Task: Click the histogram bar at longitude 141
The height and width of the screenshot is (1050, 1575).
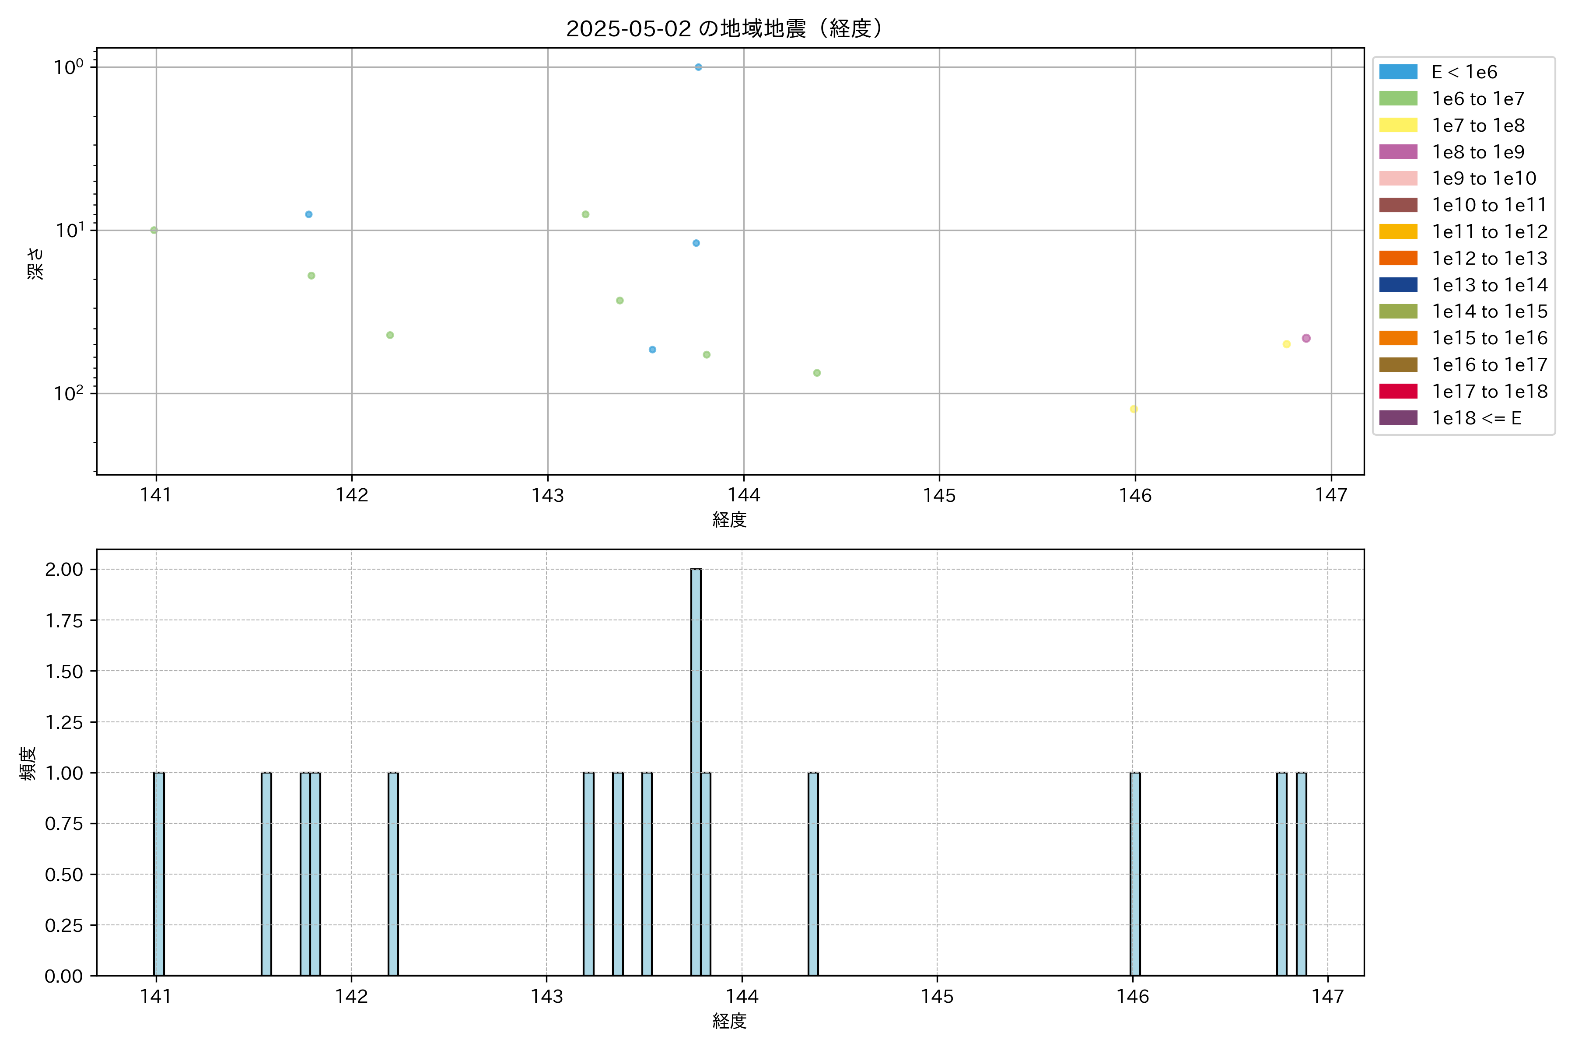Action: click(159, 874)
